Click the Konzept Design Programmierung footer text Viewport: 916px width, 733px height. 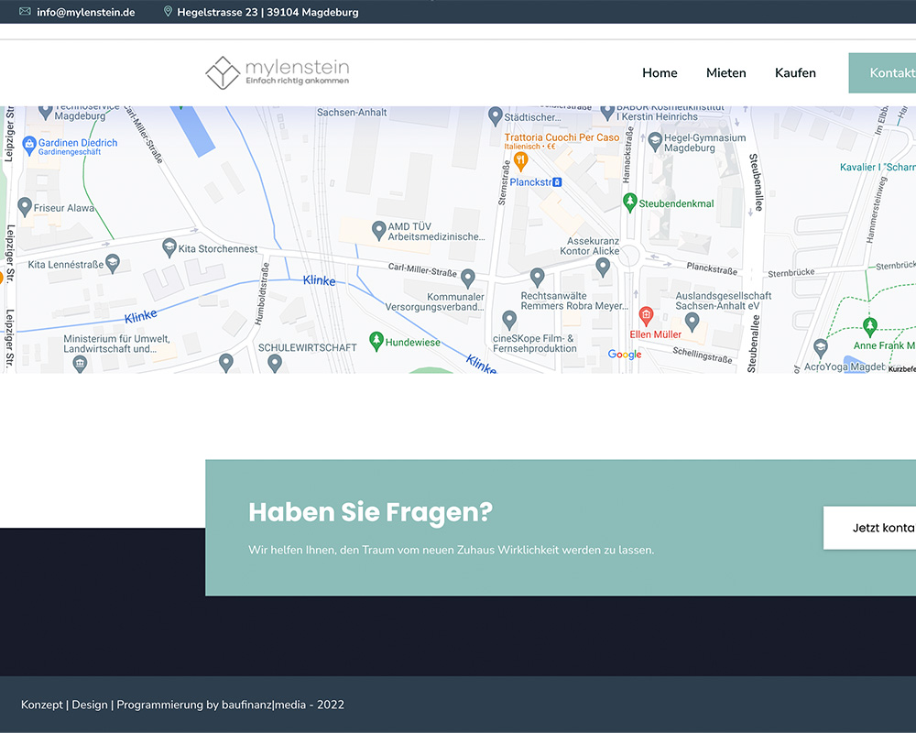(182, 705)
